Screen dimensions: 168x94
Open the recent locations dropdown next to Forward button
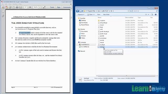click(x=82, y=11)
